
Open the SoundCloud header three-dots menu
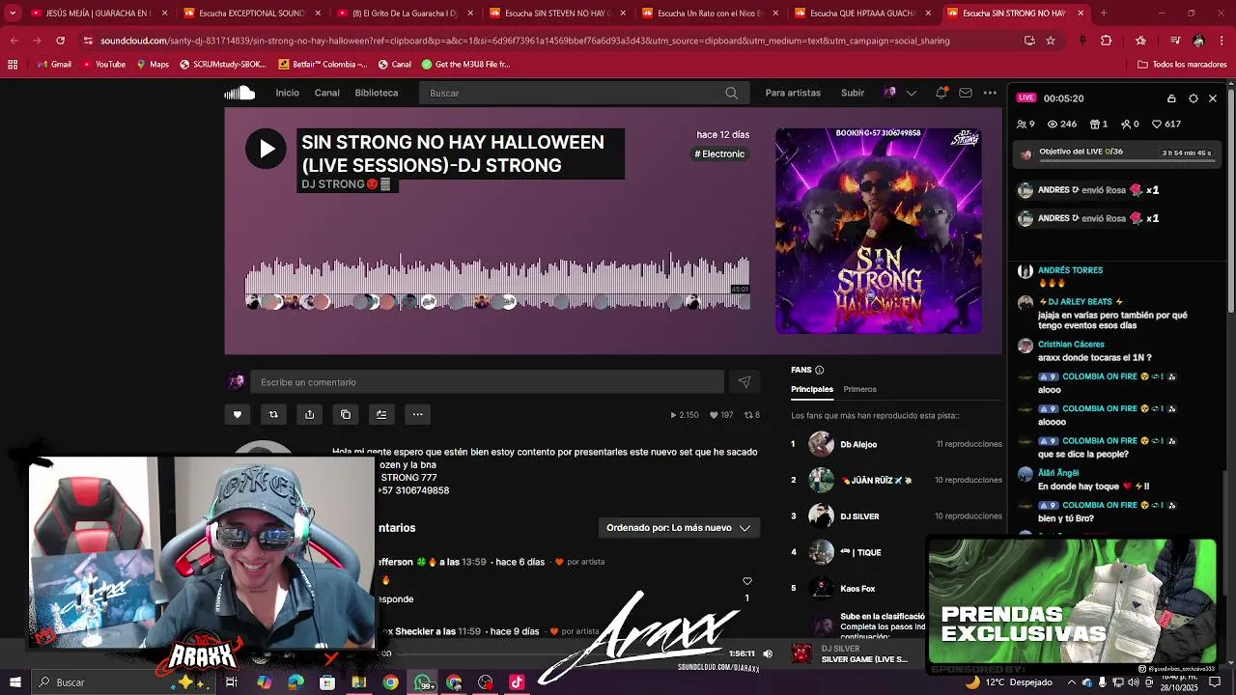tap(990, 93)
